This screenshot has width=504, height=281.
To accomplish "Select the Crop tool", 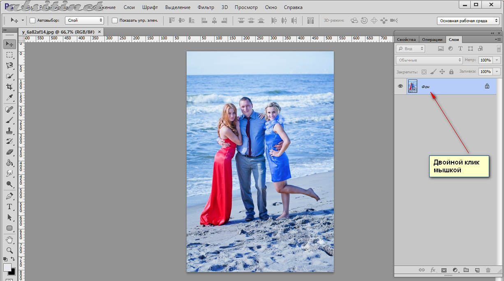I will pyautogui.click(x=9, y=87).
